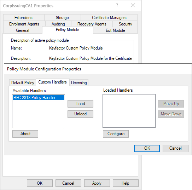This screenshot has width=192, height=190.
Task: Switch to the Exit Module tab
Action: (x=115, y=30)
